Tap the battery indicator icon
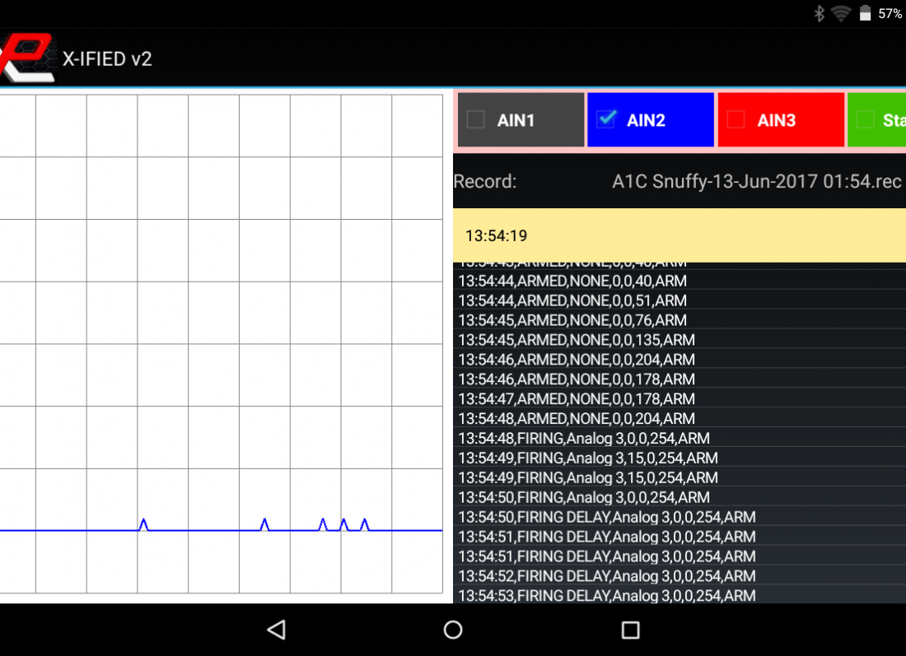906x656 pixels. point(865,13)
